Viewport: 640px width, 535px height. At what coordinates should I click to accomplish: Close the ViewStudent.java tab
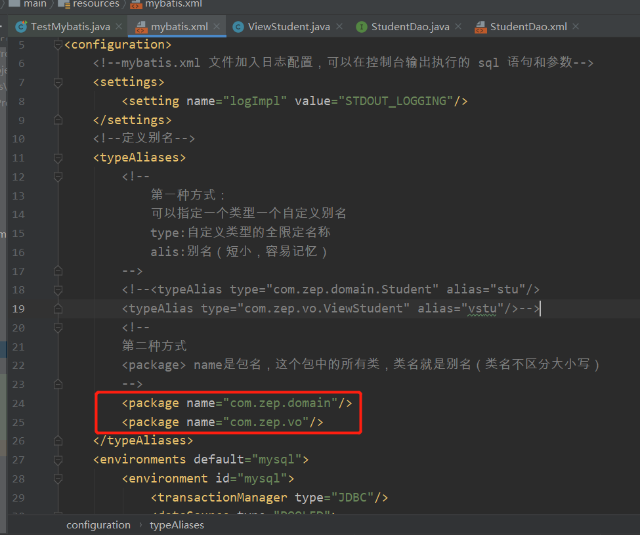(x=339, y=26)
